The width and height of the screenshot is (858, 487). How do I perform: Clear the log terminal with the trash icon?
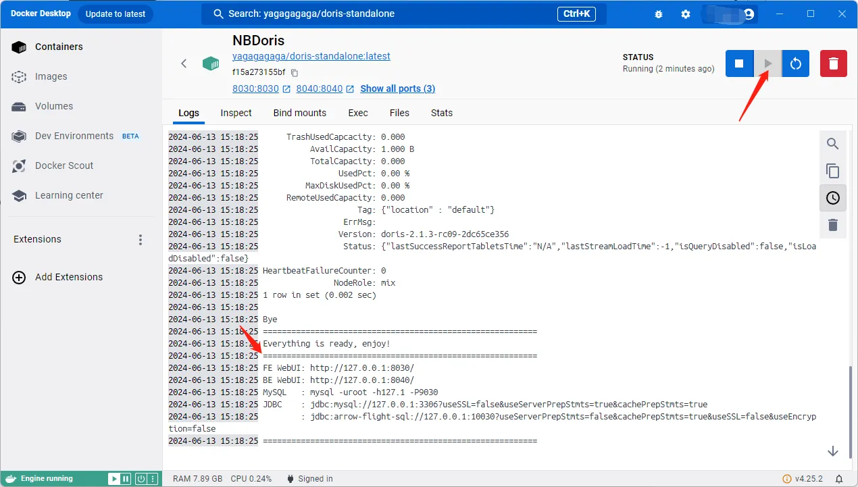[x=833, y=225]
